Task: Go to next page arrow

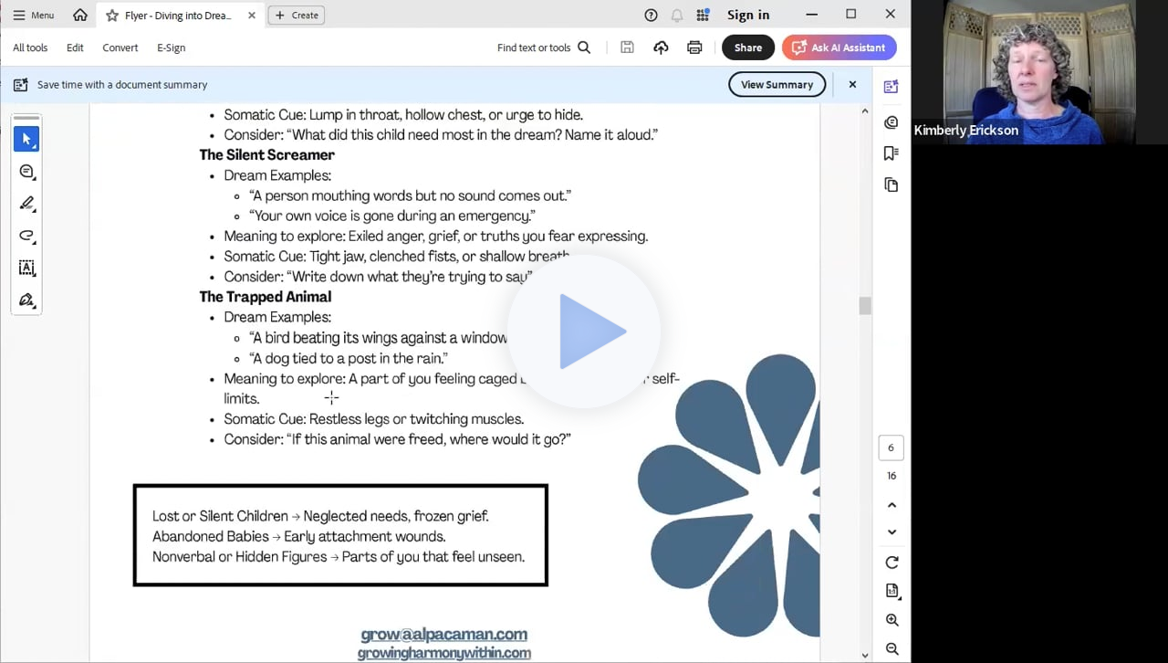Action: [x=892, y=531]
